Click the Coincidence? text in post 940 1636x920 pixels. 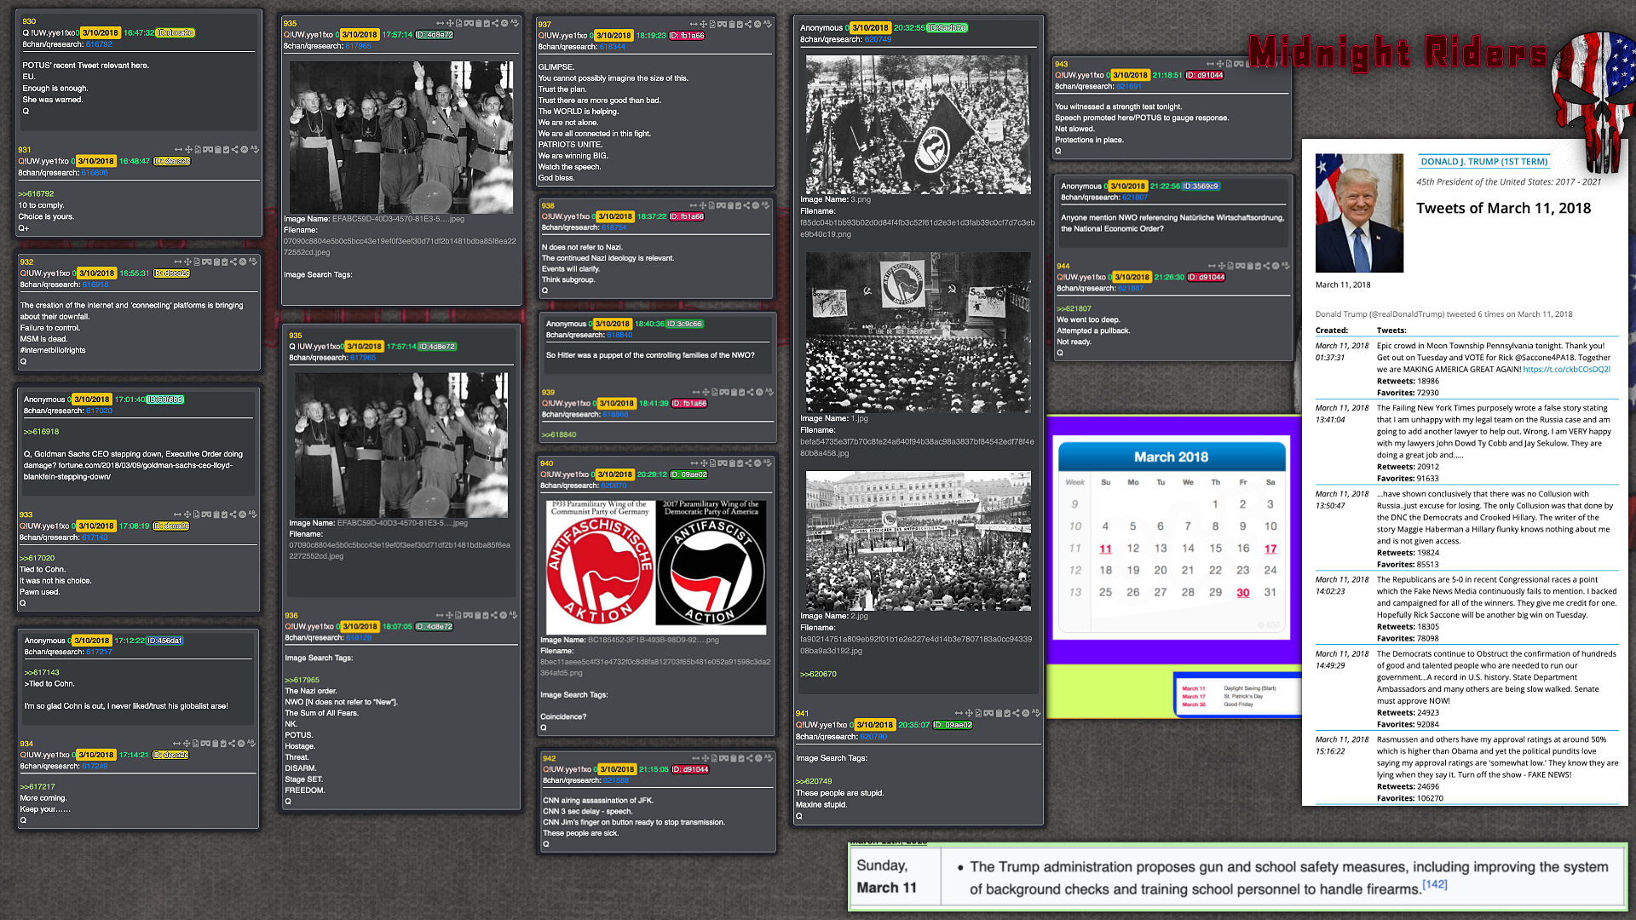click(563, 716)
